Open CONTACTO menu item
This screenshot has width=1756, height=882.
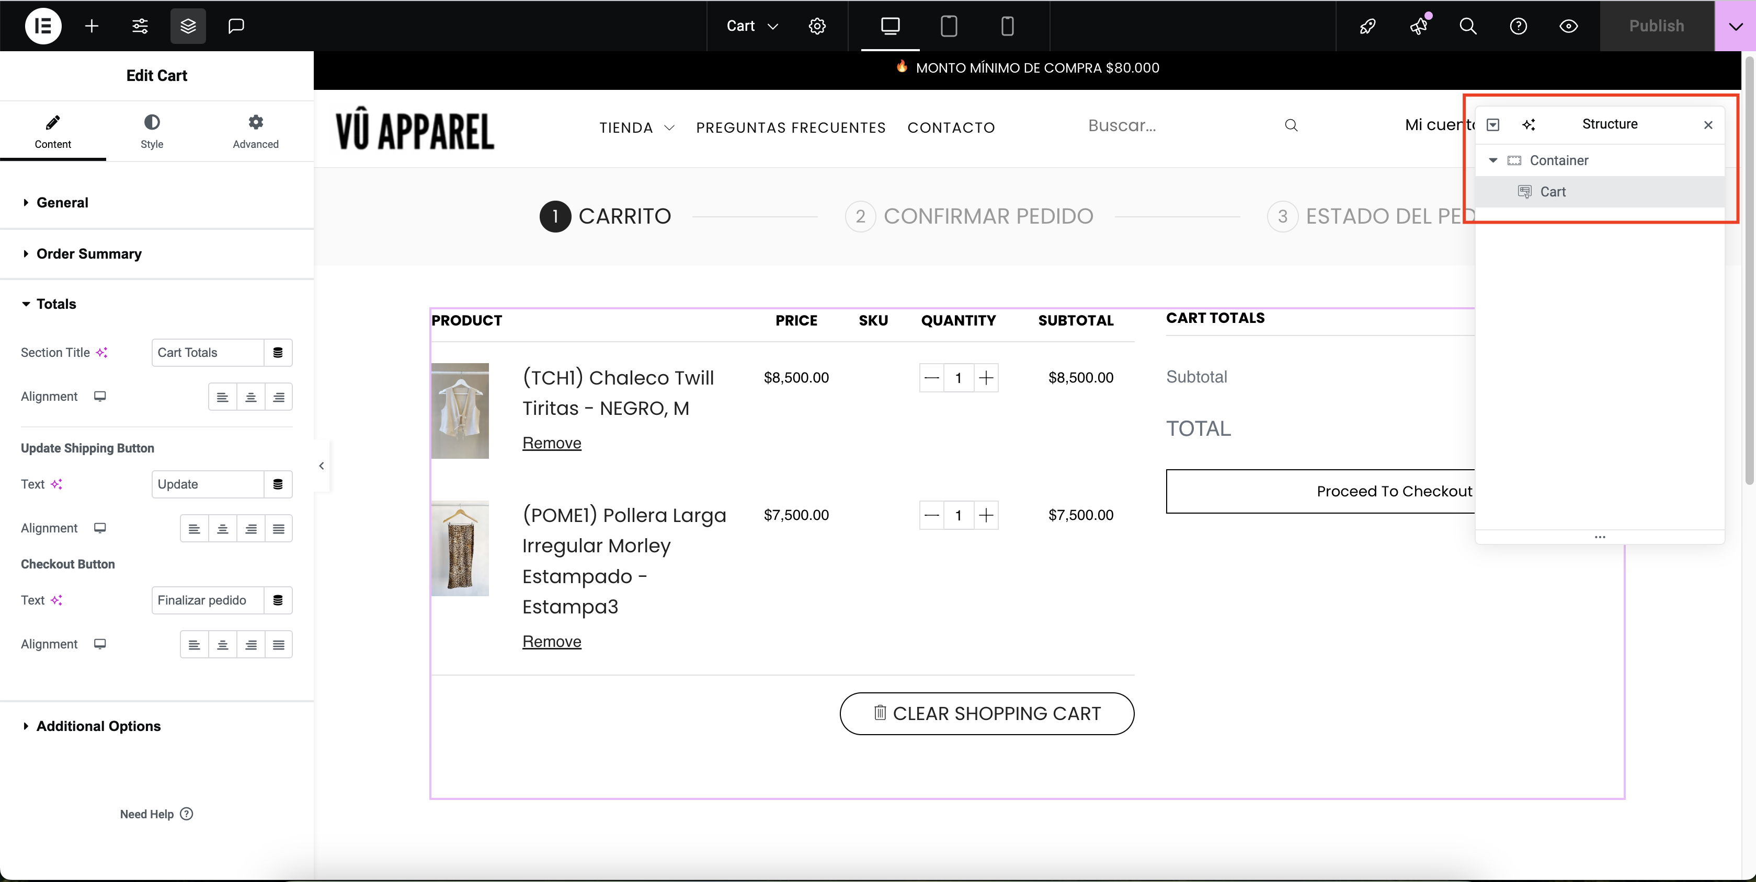point(951,127)
